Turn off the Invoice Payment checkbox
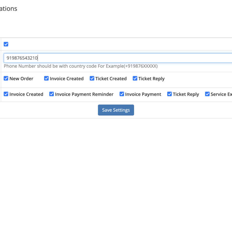 (x=122, y=94)
